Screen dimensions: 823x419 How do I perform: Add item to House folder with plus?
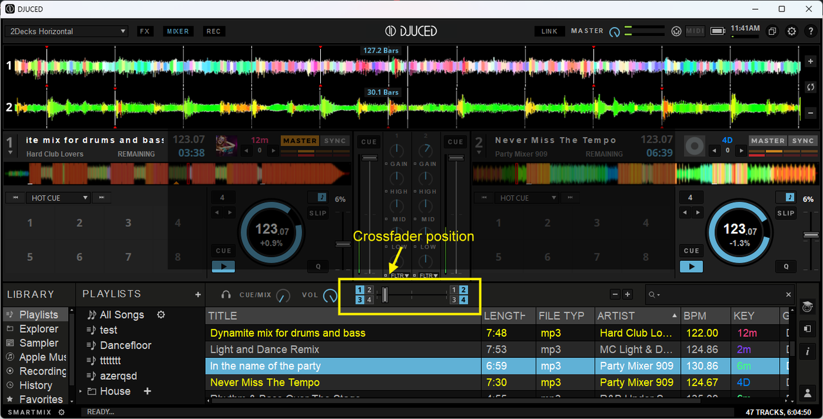click(x=147, y=391)
